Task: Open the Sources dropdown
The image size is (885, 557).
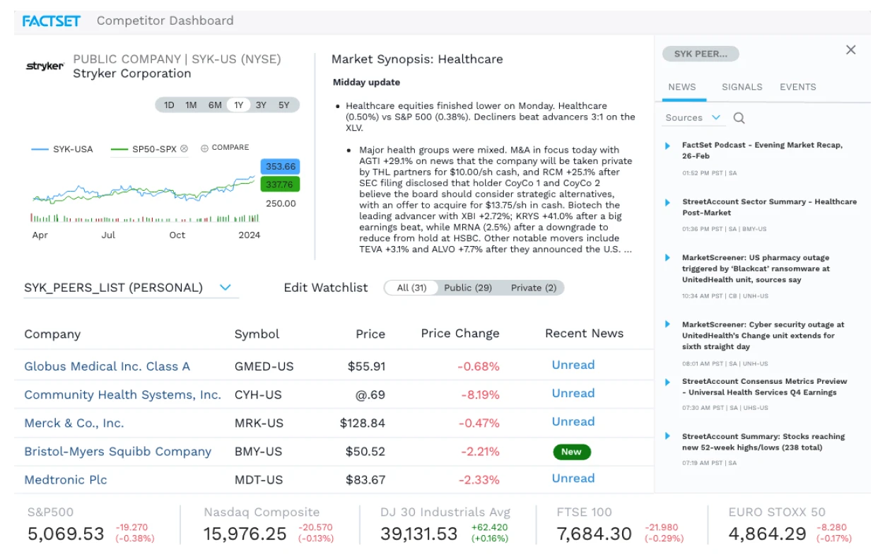Action: [693, 118]
